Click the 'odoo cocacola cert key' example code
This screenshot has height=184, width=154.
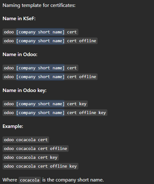31,157
